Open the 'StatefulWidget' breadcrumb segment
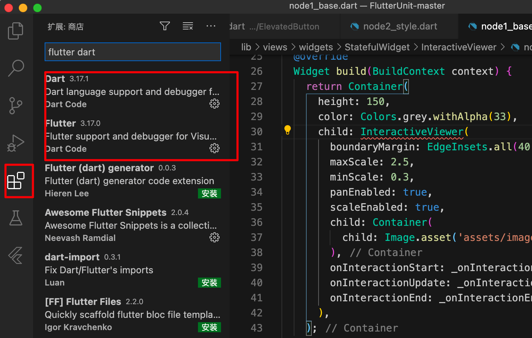Screen dimensions: 532x338 [x=377, y=47]
